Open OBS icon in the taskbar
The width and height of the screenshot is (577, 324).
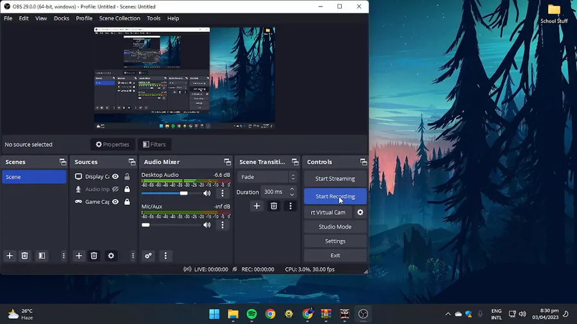[x=364, y=314]
